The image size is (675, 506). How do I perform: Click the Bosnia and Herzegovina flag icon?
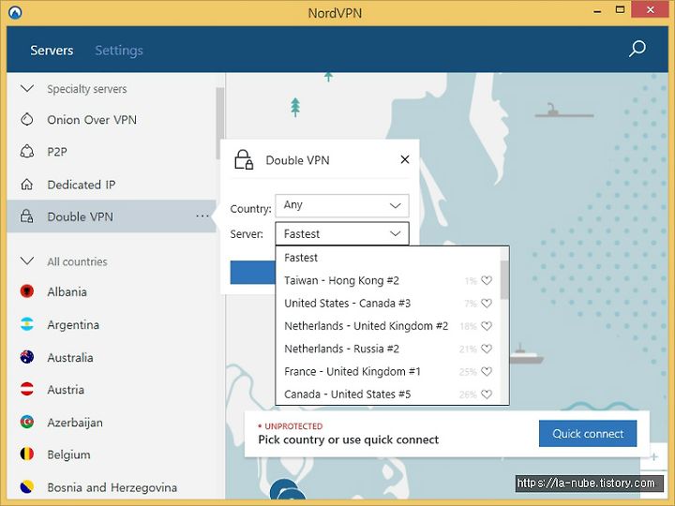(26, 486)
